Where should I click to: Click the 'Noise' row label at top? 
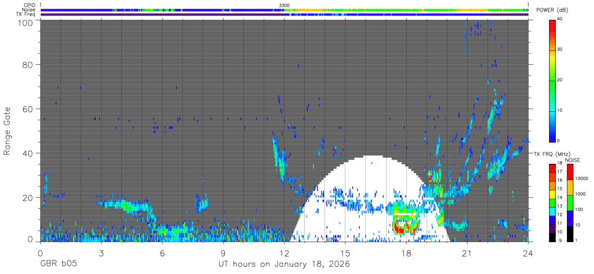point(29,10)
